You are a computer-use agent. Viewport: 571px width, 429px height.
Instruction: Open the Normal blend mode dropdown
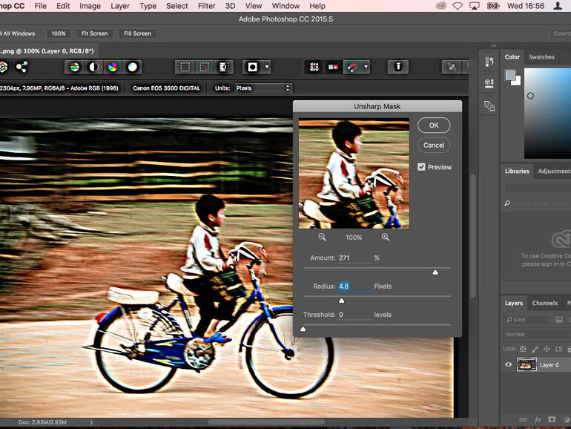point(537,334)
